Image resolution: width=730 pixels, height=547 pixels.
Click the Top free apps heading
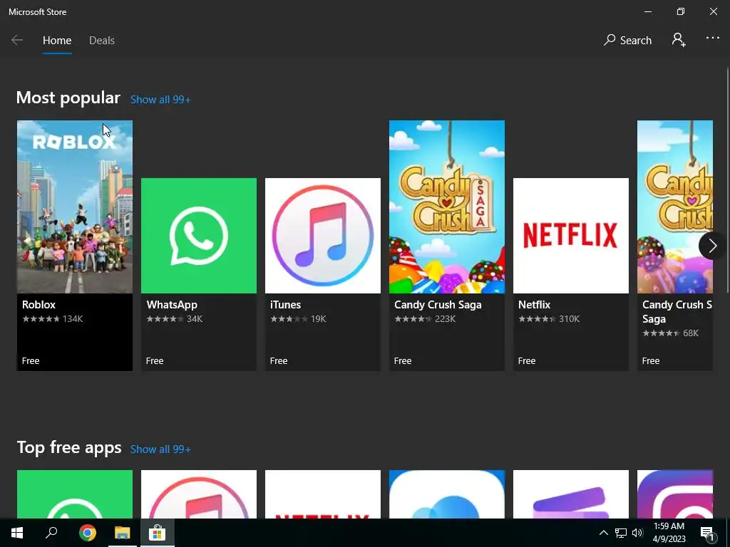tap(69, 447)
